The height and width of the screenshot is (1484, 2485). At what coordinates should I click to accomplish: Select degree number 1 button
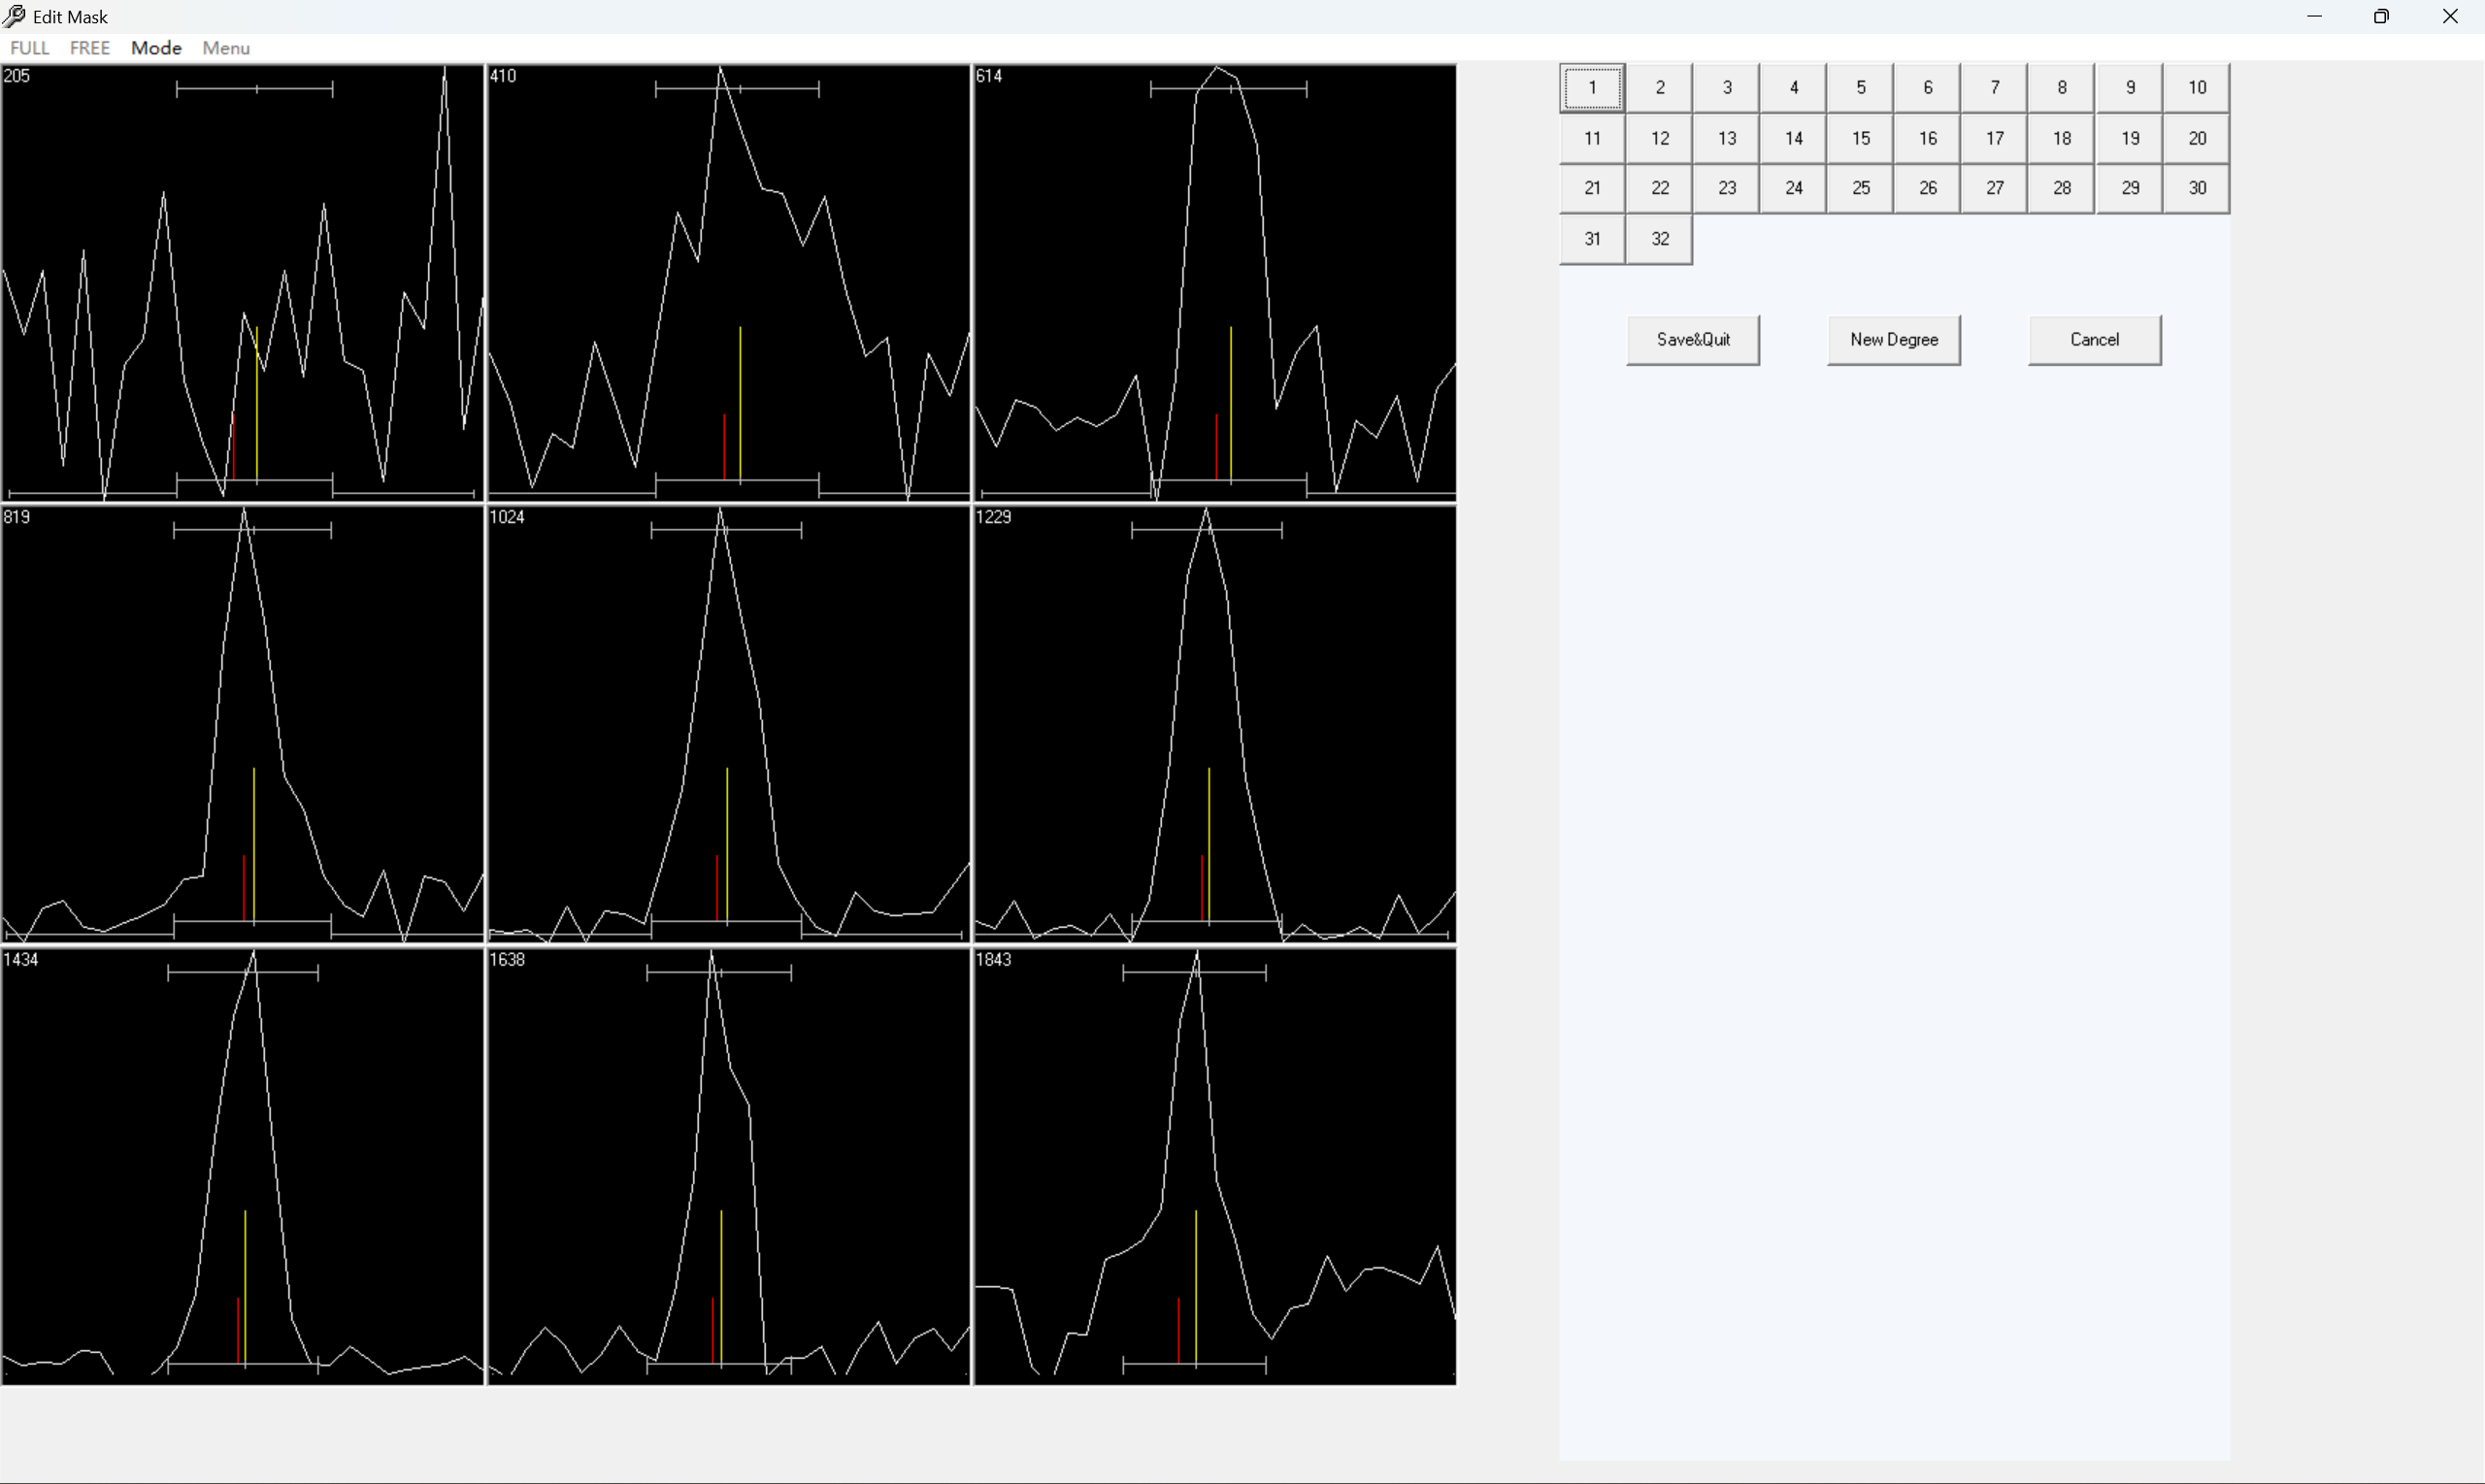click(1592, 88)
